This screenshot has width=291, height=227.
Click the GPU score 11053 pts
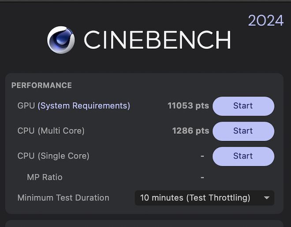188,106
